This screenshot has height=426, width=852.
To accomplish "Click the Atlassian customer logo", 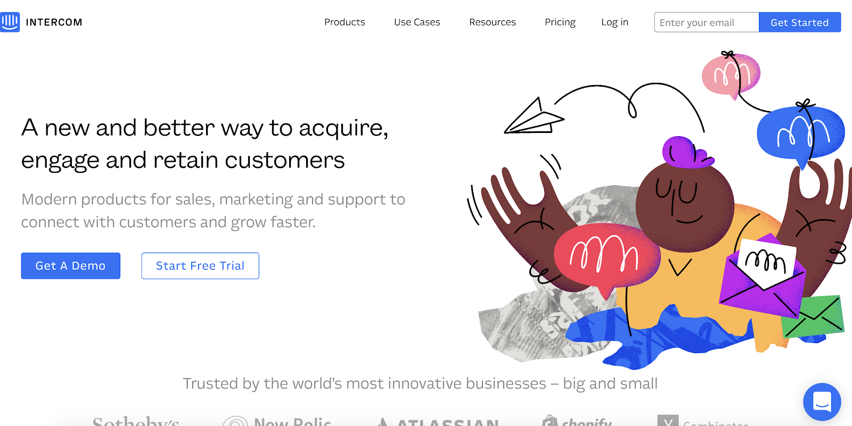I will (x=438, y=421).
